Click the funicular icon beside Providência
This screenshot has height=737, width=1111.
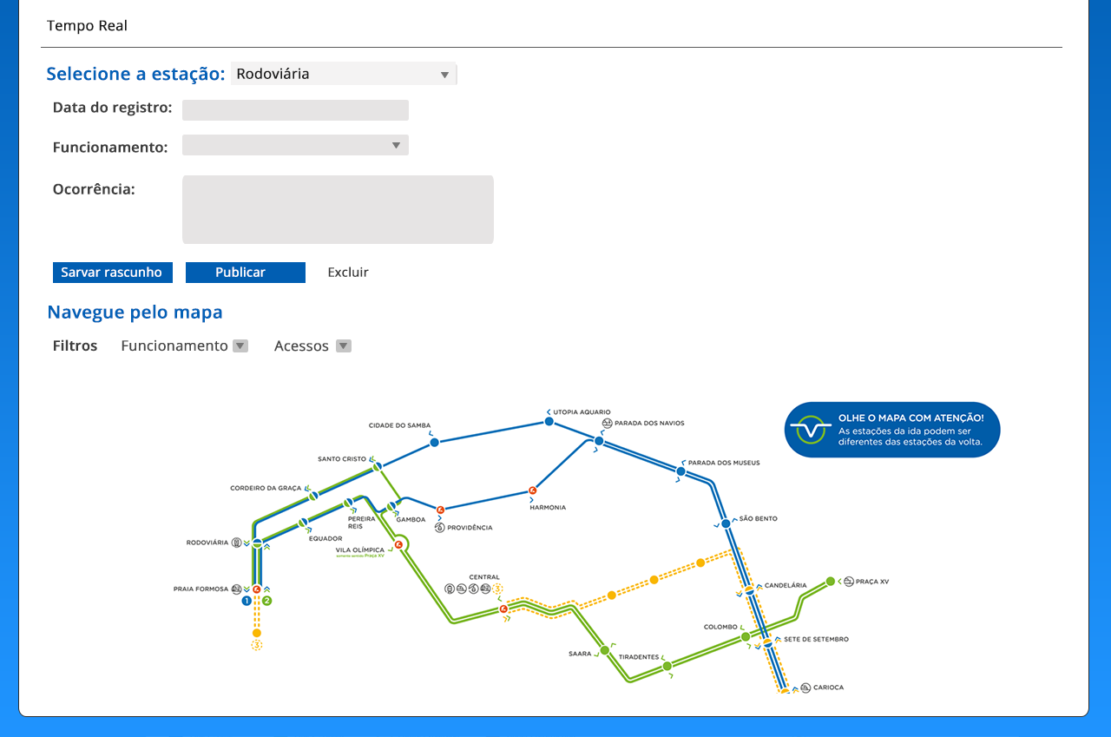click(x=440, y=527)
